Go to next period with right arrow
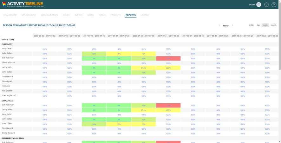The image size is (281, 143). tap(232, 25)
